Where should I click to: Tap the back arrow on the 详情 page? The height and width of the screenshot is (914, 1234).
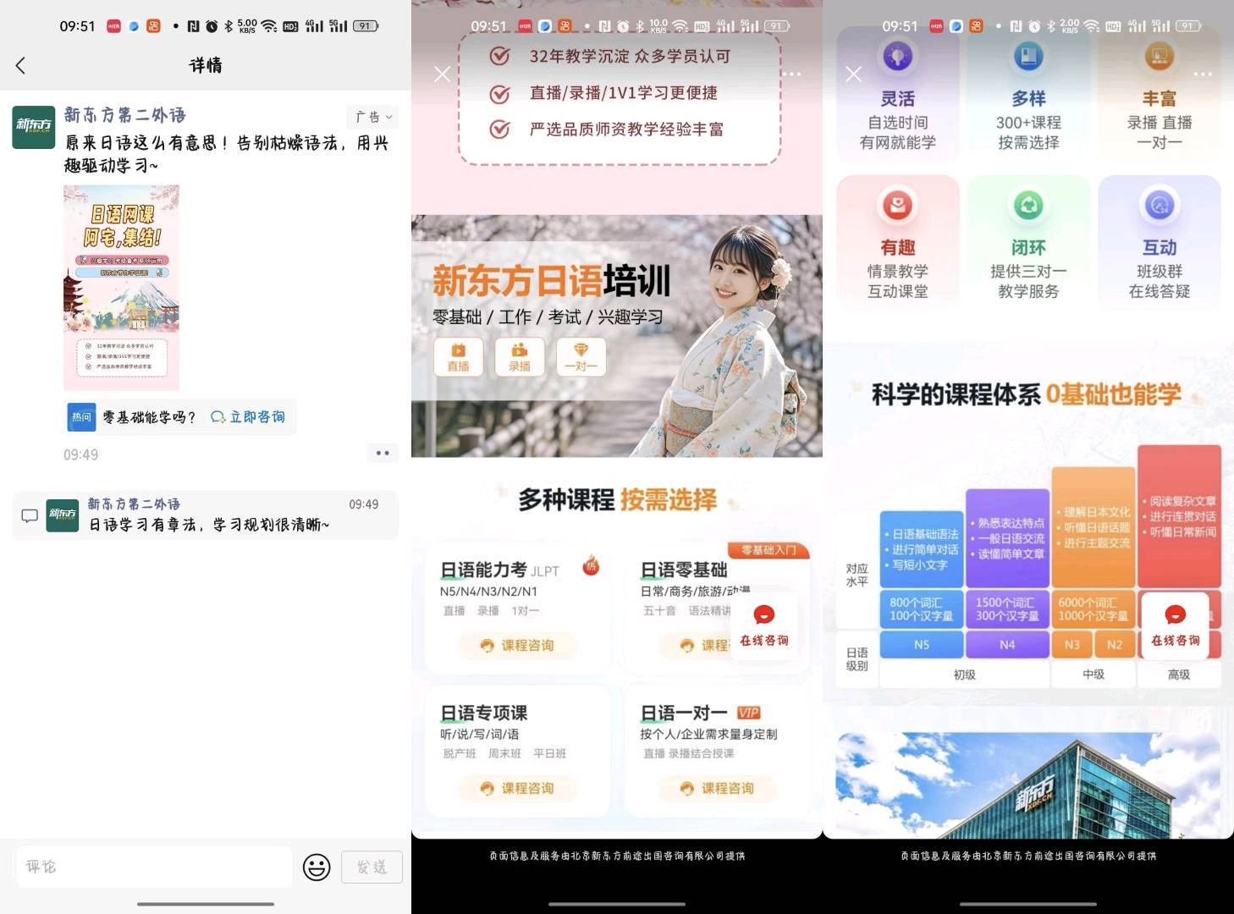(x=21, y=65)
